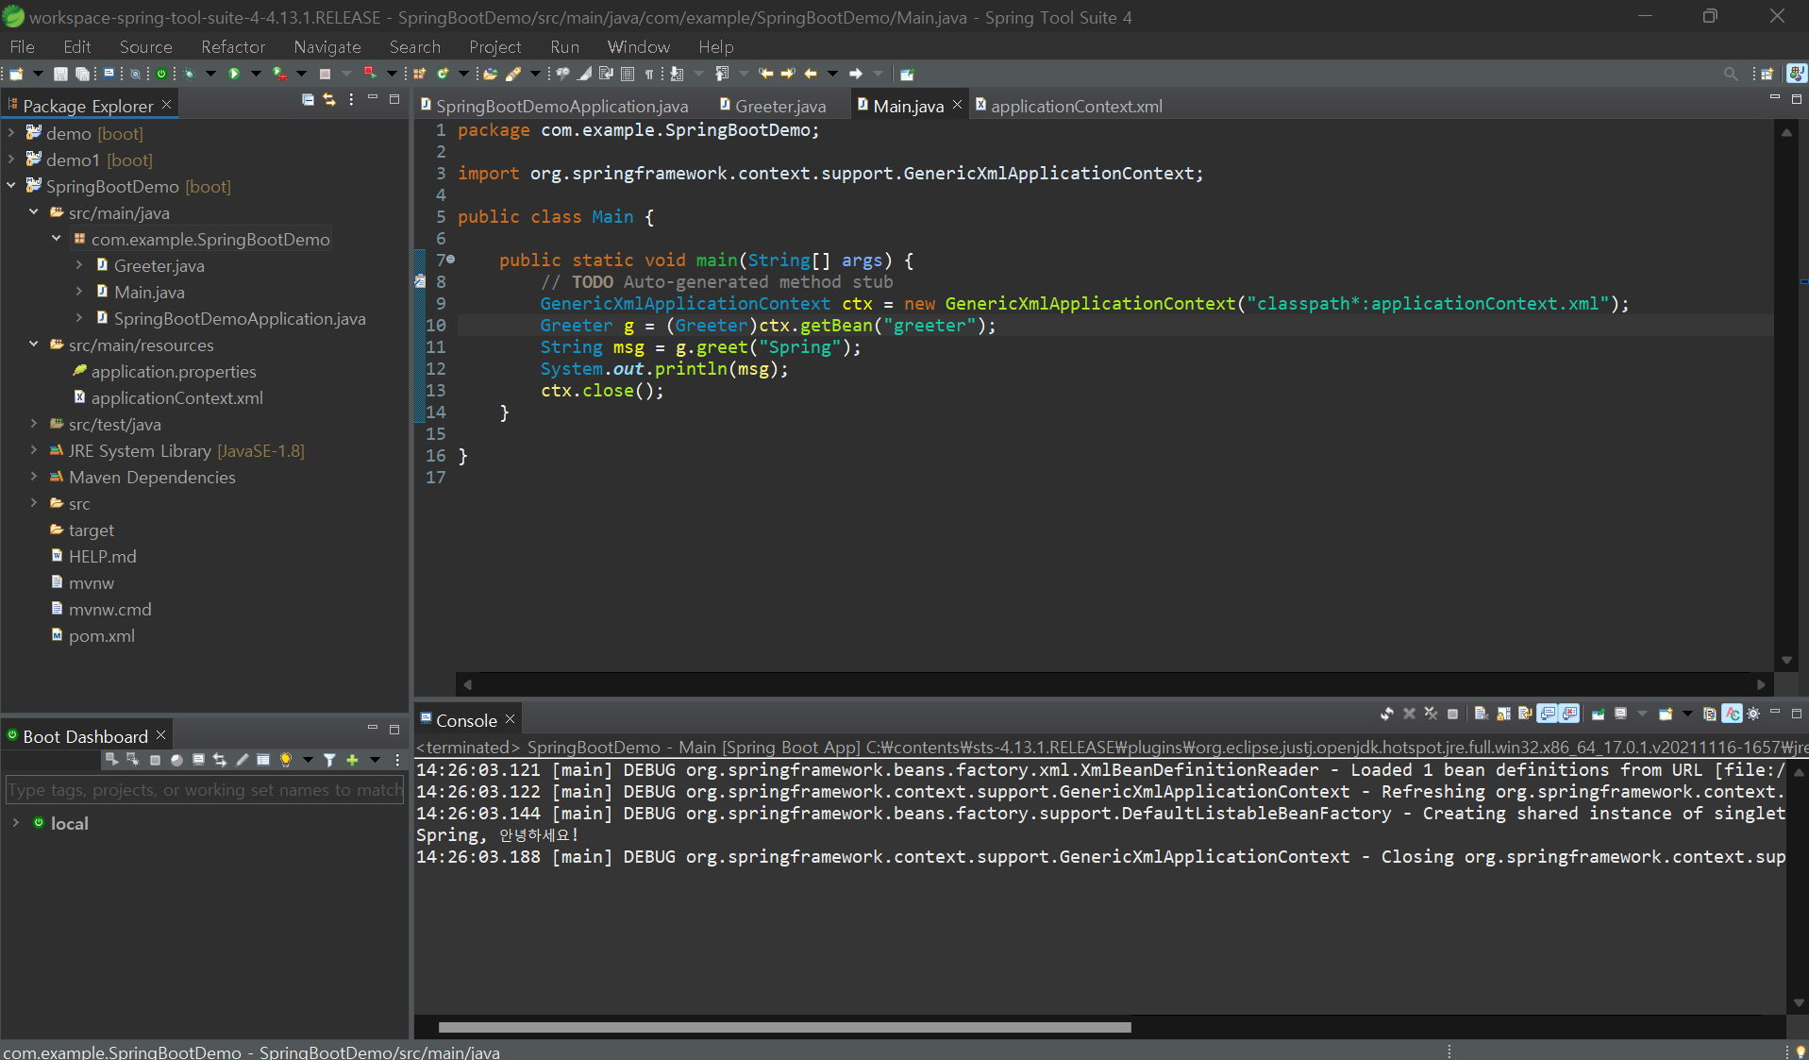This screenshot has width=1809, height=1060.
Task: Click the Last Edit Location arrow icon
Action: click(765, 74)
